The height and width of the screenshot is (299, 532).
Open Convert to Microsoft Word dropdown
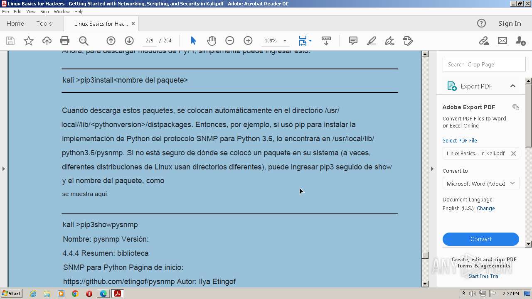click(x=481, y=184)
